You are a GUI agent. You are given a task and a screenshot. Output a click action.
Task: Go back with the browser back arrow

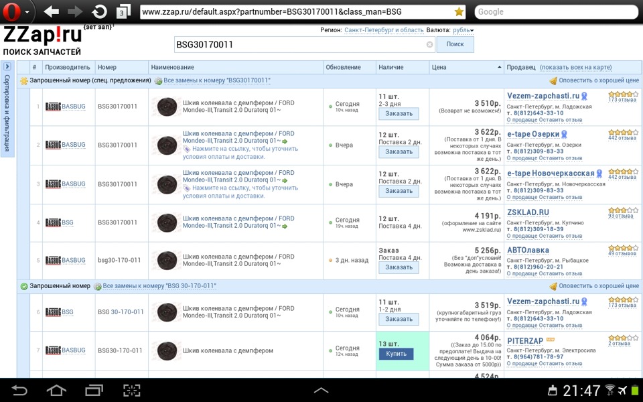(x=52, y=12)
